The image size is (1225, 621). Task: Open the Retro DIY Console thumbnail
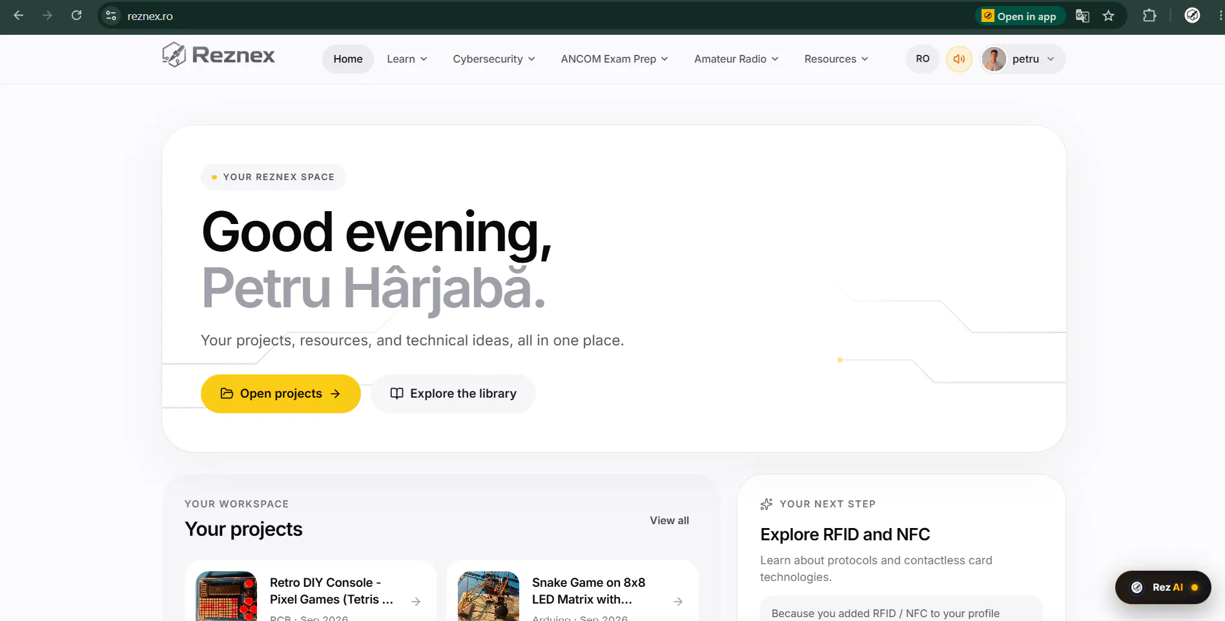tap(226, 596)
